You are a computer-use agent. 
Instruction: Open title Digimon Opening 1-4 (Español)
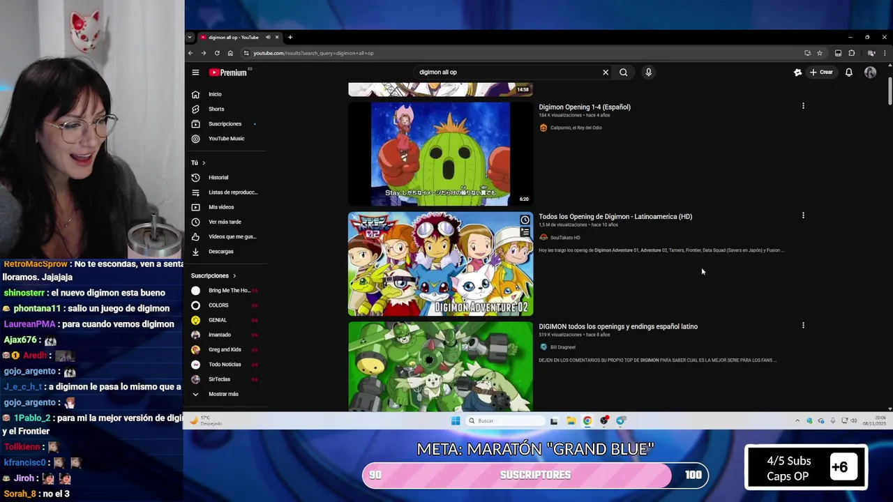click(x=585, y=107)
